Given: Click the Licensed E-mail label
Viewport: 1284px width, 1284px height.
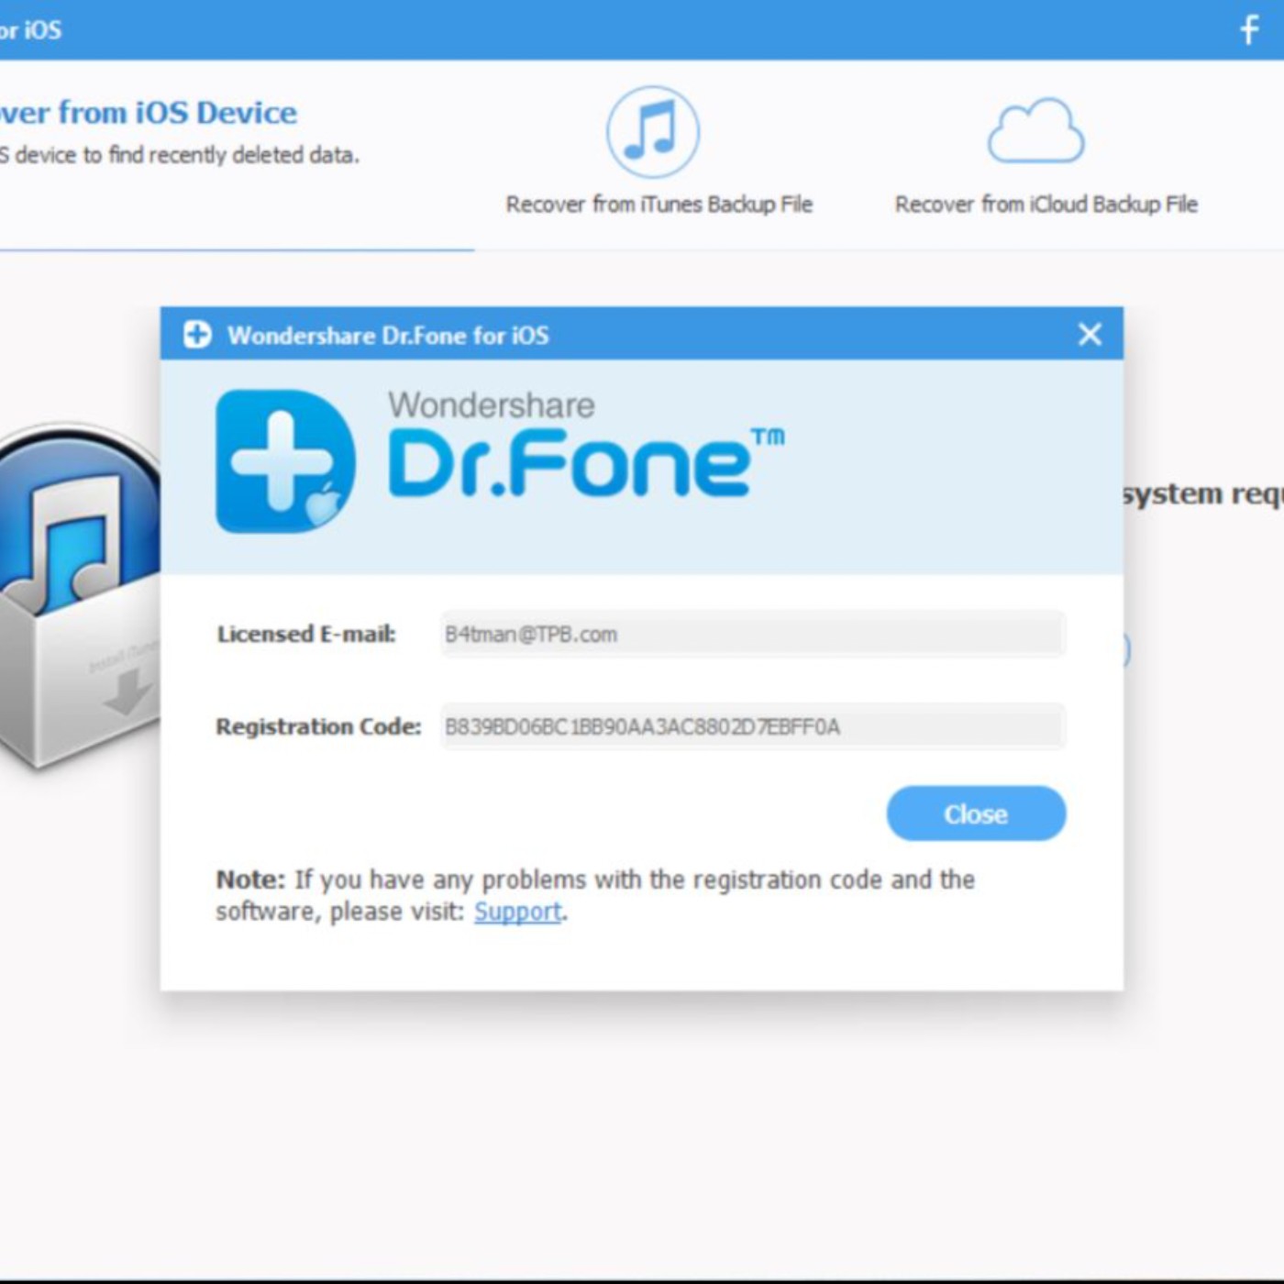Looking at the screenshot, I should point(306,634).
